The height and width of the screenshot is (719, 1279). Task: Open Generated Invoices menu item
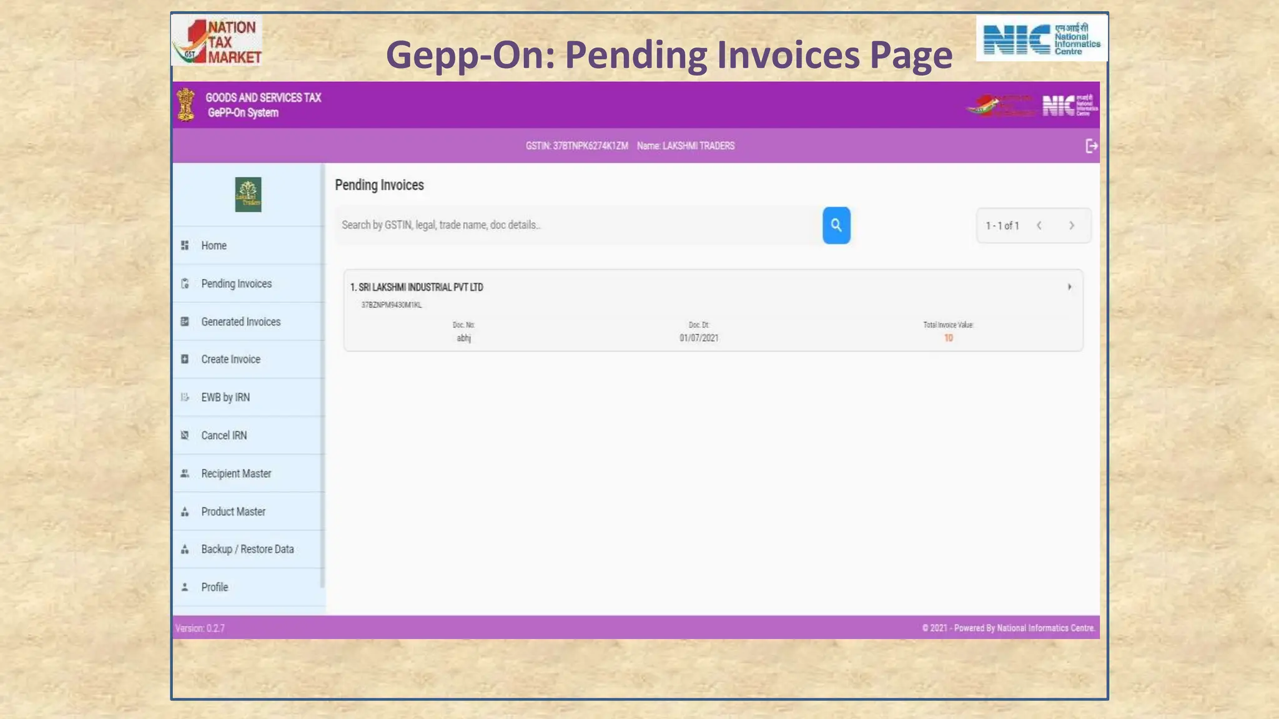pos(249,321)
